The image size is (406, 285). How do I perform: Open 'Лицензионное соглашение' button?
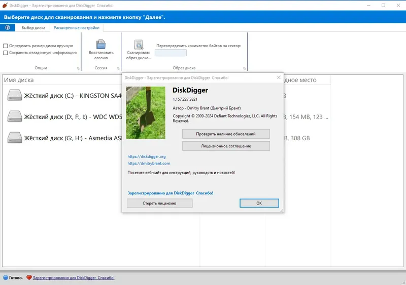tap(226, 146)
